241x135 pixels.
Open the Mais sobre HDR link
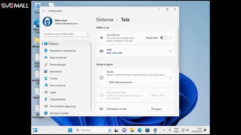click(114, 53)
